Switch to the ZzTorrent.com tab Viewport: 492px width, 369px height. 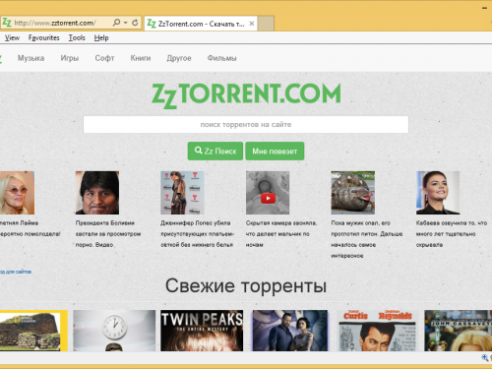(x=201, y=24)
